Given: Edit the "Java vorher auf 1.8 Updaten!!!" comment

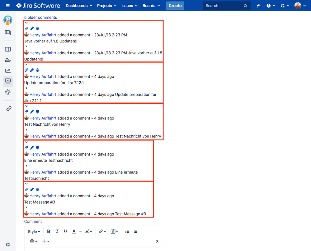Looking at the screenshot, I should [x=32, y=28].
